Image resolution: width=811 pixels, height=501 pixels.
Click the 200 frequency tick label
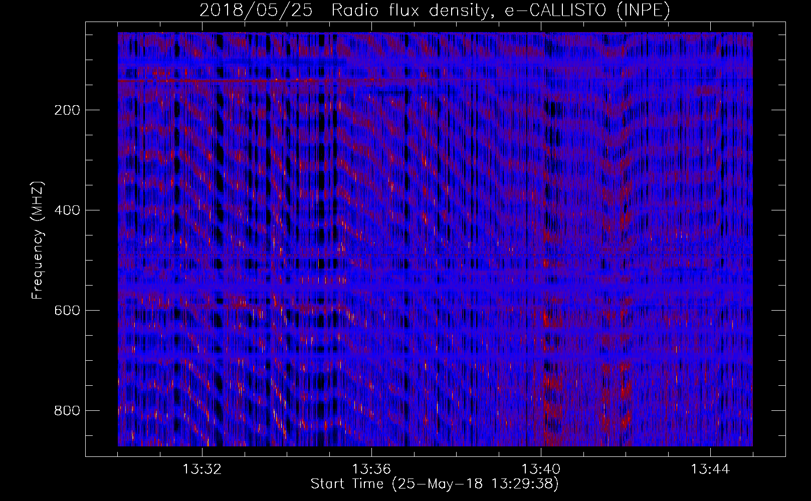click(67, 110)
